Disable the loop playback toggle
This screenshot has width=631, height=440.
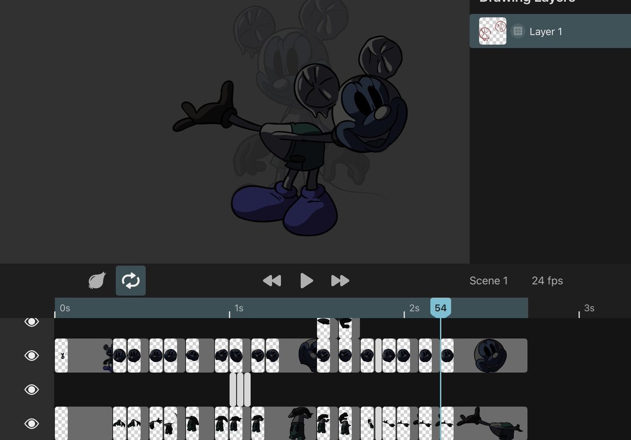130,281
